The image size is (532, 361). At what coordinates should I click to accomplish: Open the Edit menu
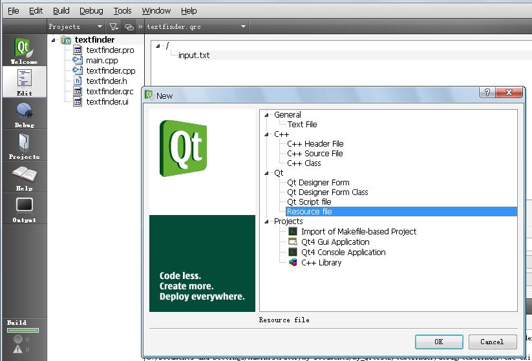click(36, 11)
